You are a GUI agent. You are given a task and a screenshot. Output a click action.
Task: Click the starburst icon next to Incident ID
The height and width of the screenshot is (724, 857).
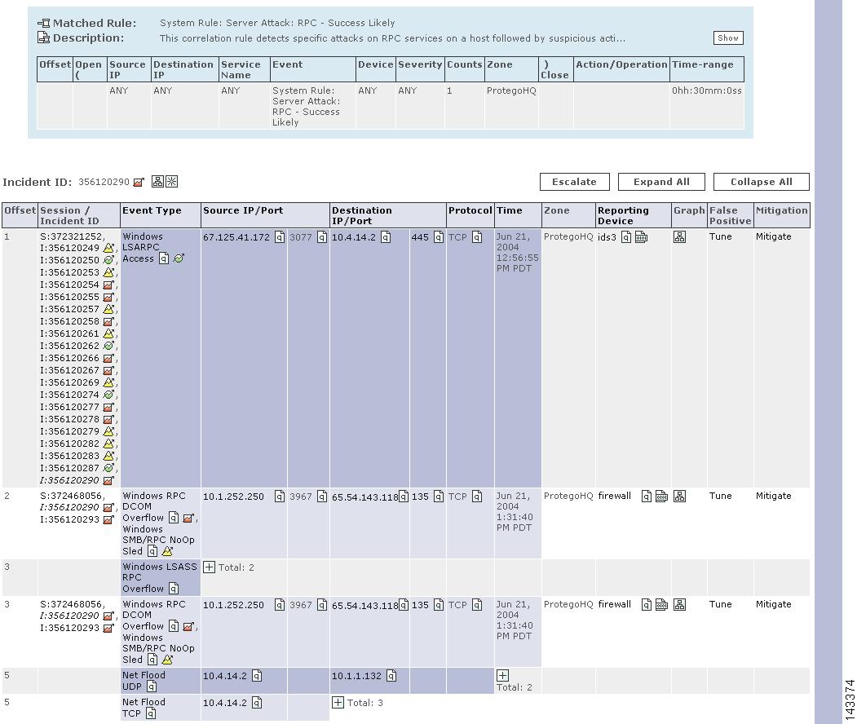tap(172, 182)
